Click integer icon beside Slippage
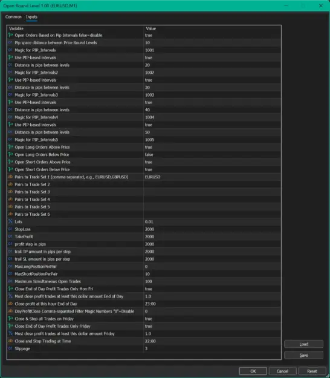 click(10, 348)
